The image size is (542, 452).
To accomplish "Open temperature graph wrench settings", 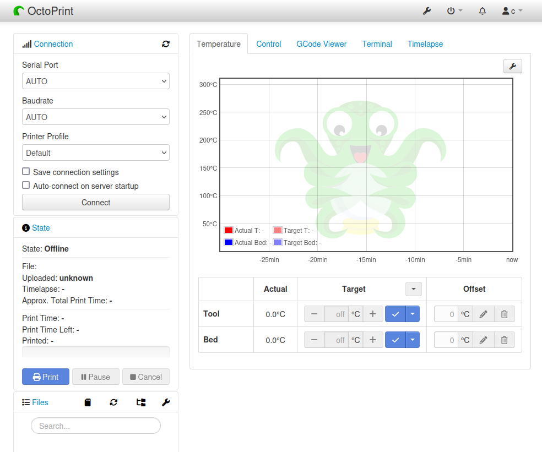I will point(513,66).
